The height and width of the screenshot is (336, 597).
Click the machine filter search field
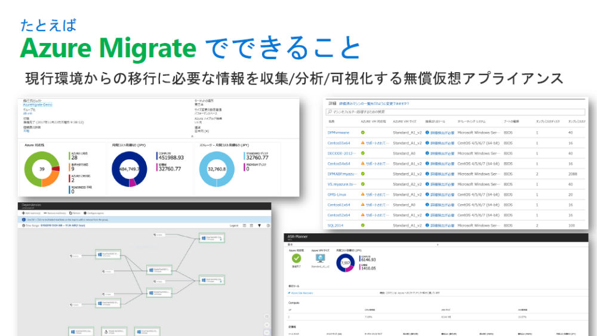[455, 112]
